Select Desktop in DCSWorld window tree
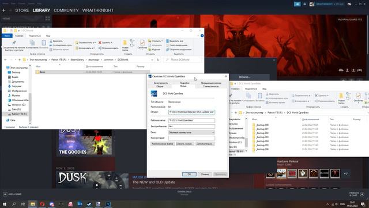 click(x=16, y=72)
